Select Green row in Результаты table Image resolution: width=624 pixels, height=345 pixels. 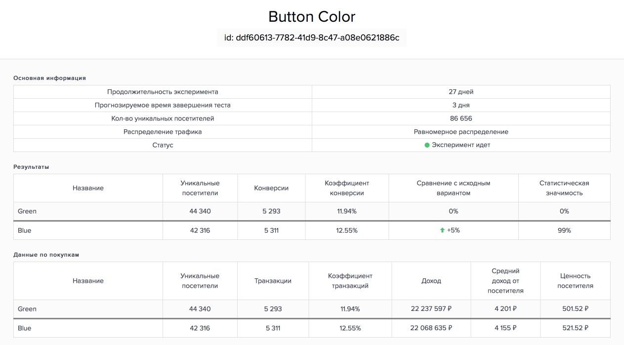[x=312, y=211]
